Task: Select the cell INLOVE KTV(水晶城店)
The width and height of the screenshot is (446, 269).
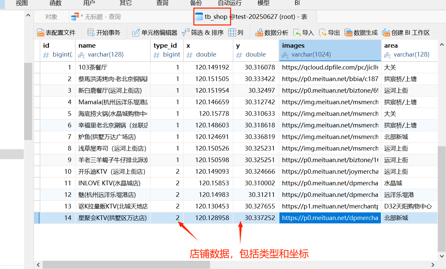Action: pyautogui.click(x=113, y=183)
